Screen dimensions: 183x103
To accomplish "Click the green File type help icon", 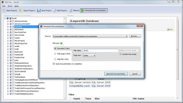I will coord(61,43).
